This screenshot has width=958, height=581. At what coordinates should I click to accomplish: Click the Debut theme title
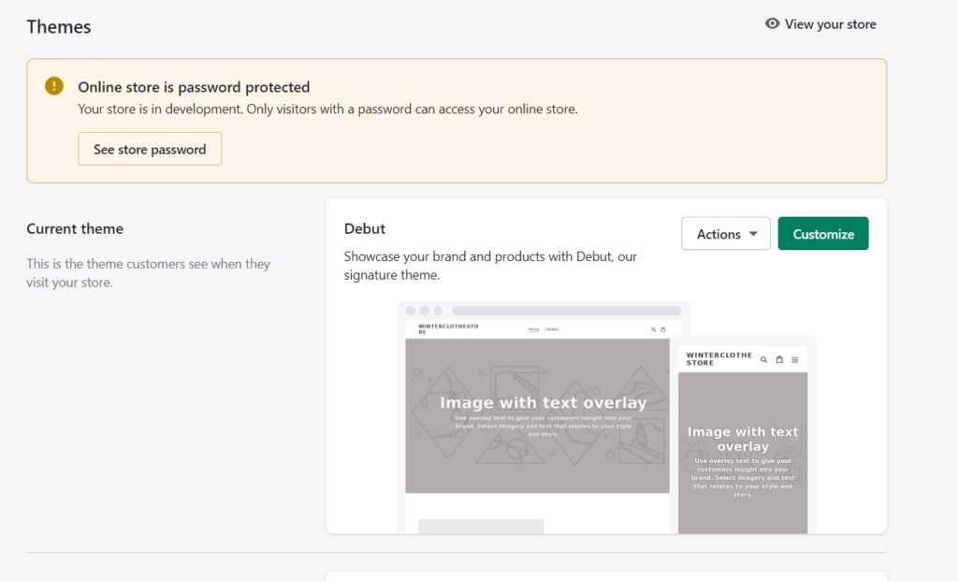[x=365, y=228]
